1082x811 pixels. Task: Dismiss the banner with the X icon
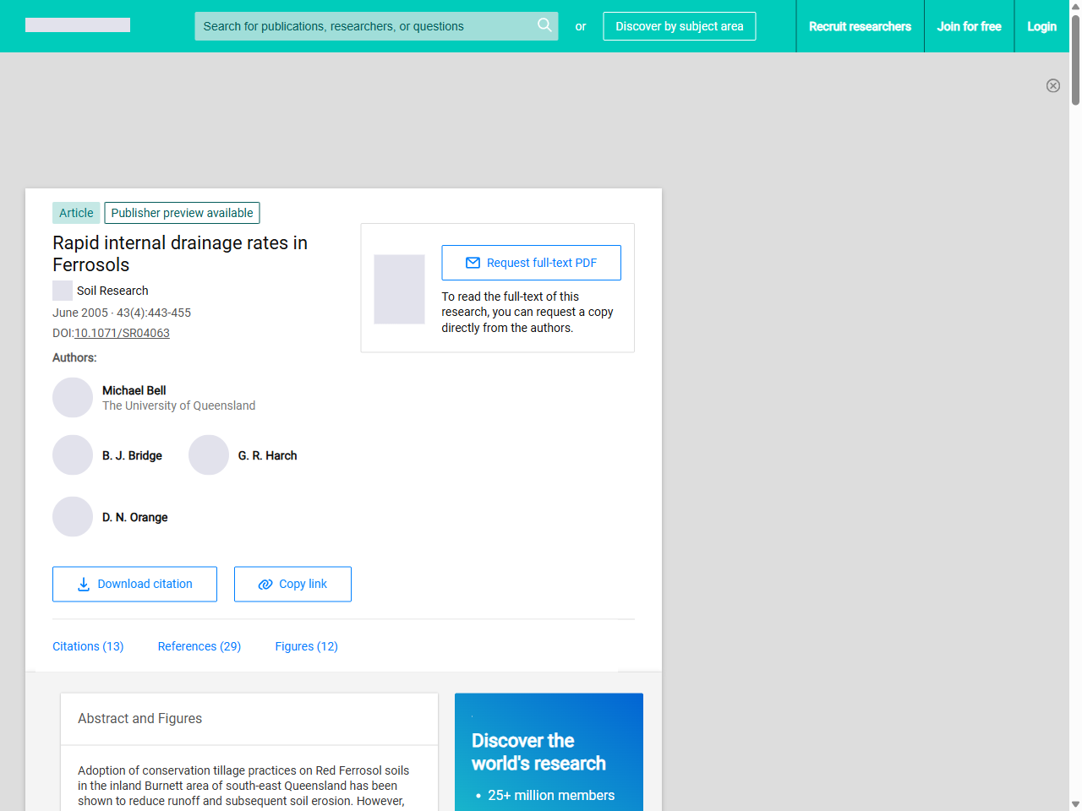pyautogui.click(x=1053, y=85)
